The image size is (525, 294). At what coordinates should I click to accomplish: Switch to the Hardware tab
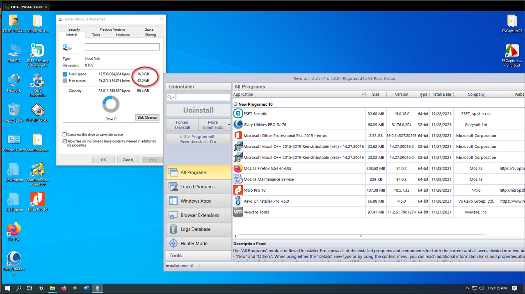(x=123, y=35)
